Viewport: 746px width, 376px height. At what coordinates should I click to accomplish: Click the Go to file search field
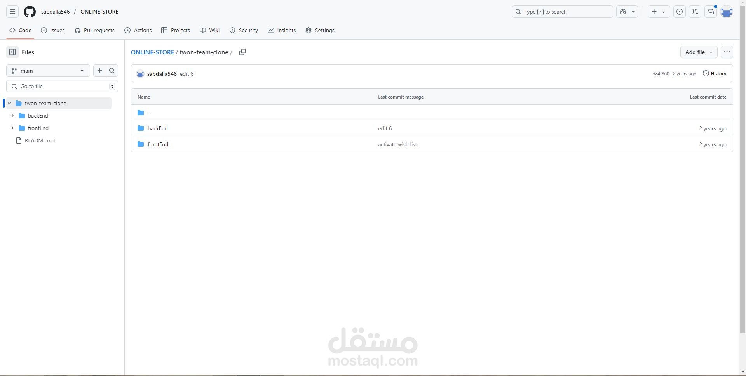coord(62,86)
